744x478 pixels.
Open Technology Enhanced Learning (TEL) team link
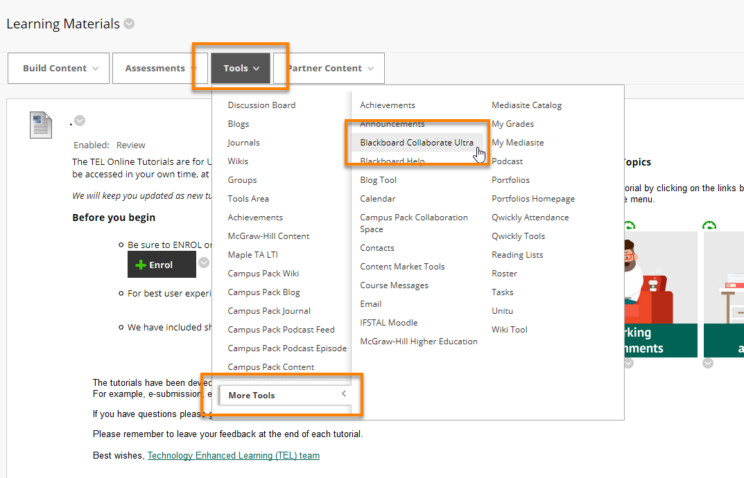pyautogui.click(x=234, y=456)
